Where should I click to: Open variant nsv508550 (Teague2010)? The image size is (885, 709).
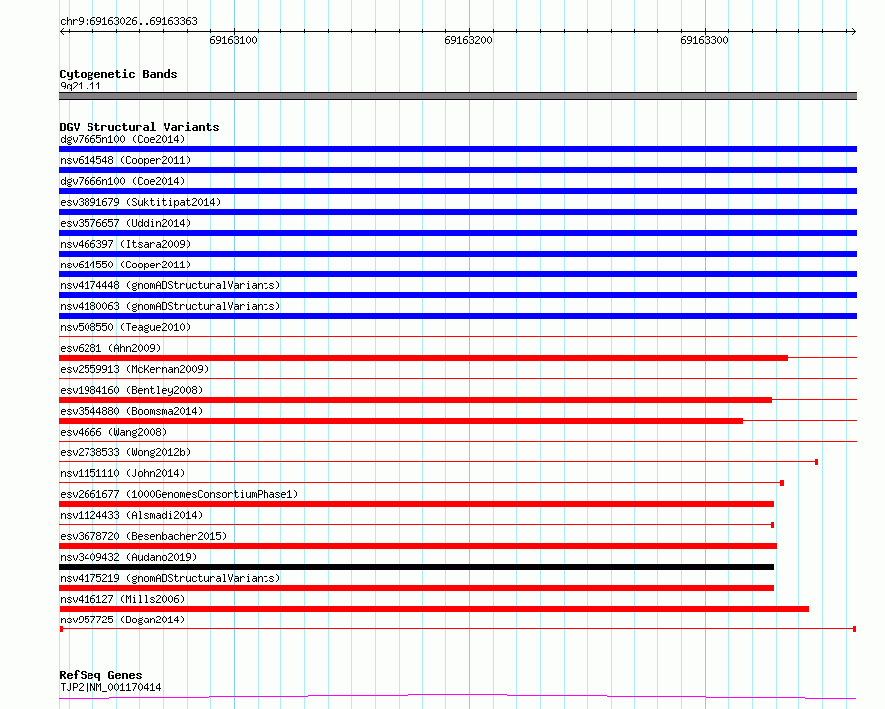click(125, 327)
